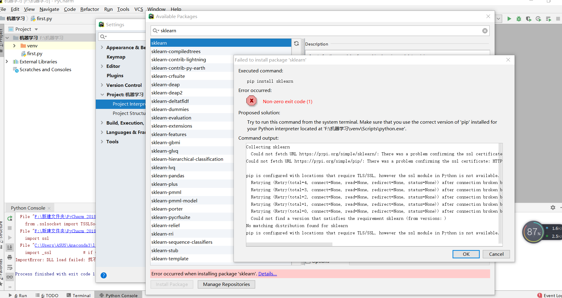Click the Rerun console icon
The width and height of the screenshot is (562, 298).
10,218
